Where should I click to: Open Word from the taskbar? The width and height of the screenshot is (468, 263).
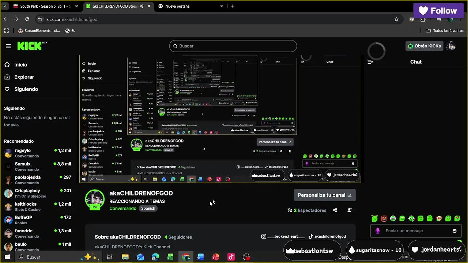[200, 257]
